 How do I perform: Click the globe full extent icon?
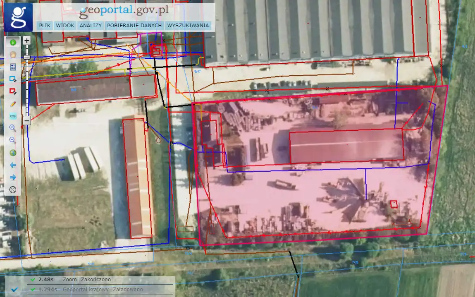click(13, 153)
